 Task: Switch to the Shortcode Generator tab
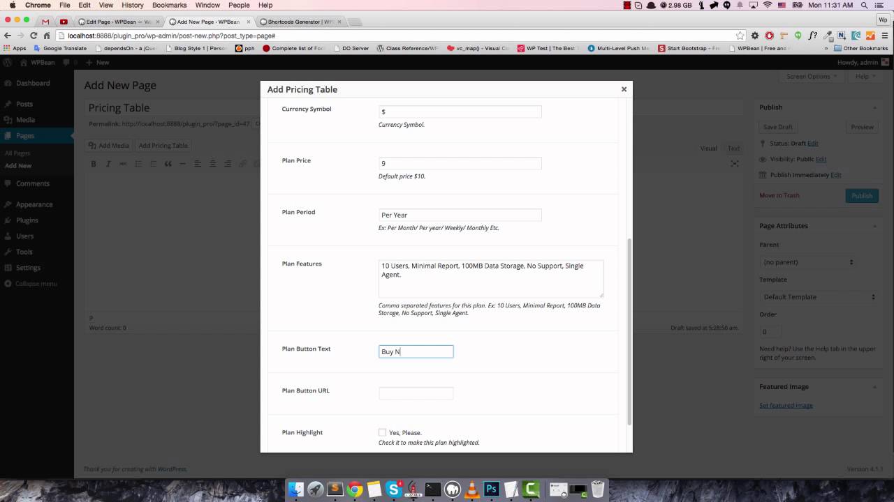302,22
